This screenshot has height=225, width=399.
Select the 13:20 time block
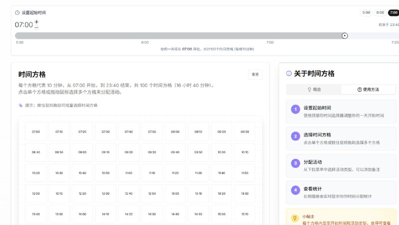[x=221, y=194]
